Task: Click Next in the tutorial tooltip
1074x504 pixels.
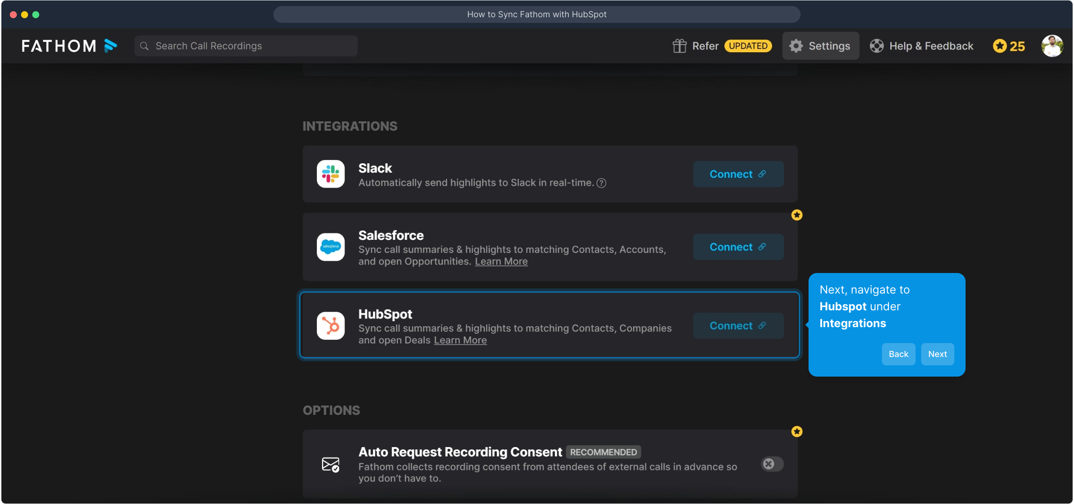Action: [938, 354]
